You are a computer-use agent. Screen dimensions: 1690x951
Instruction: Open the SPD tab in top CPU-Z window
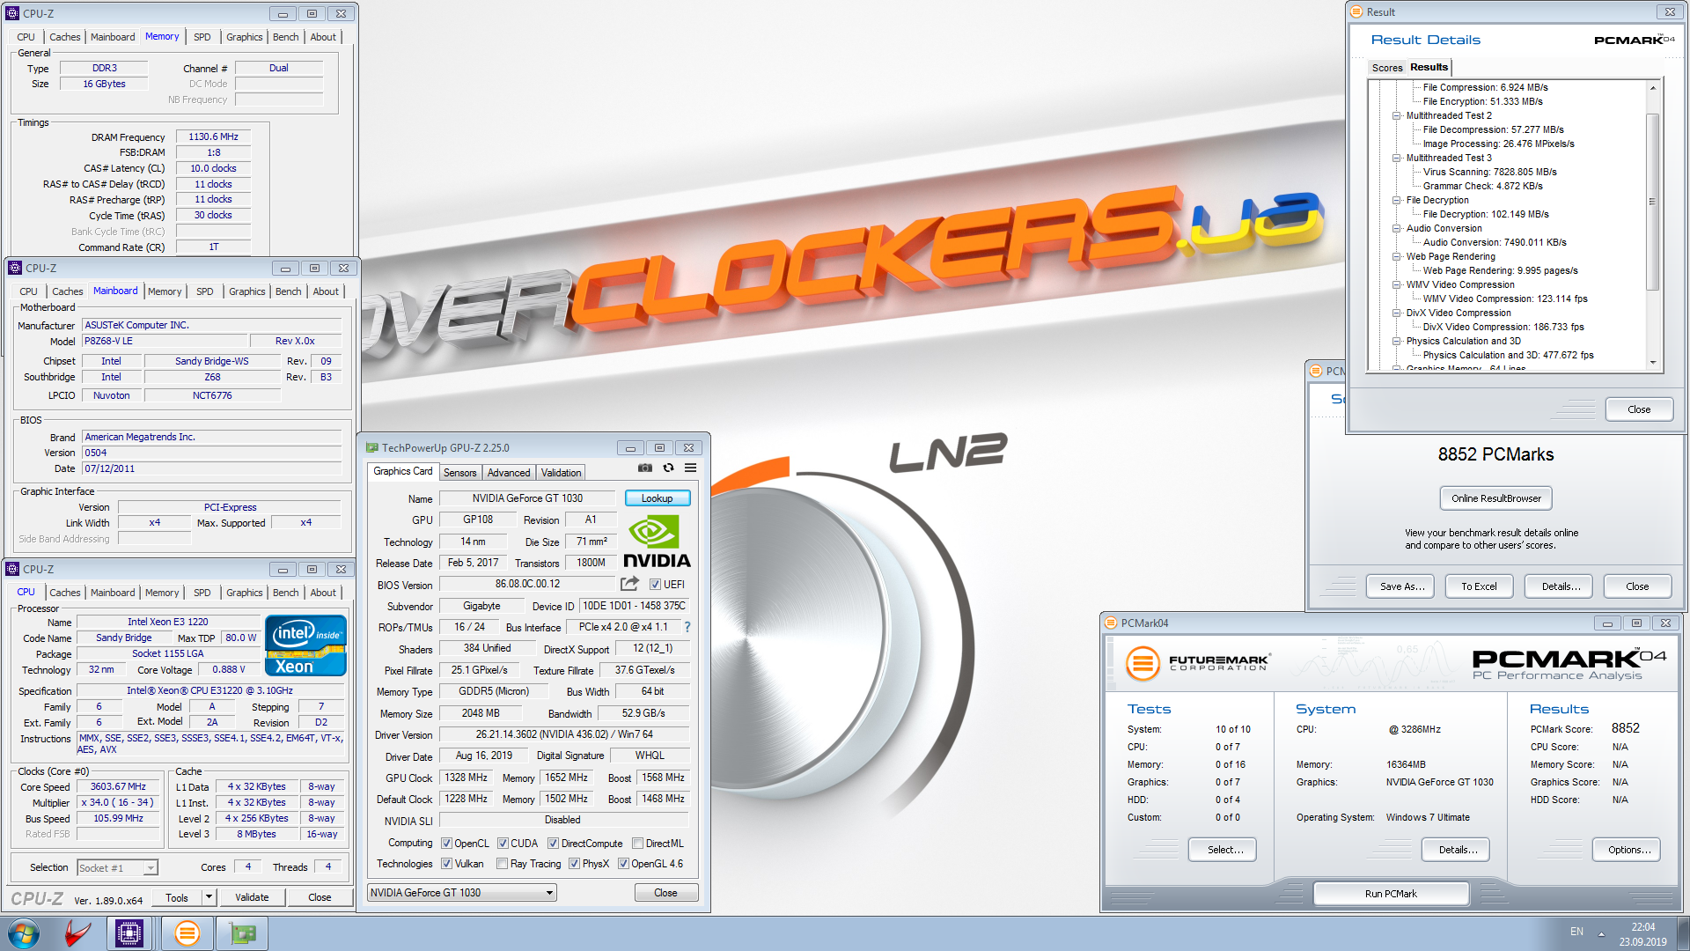(202, 37)
